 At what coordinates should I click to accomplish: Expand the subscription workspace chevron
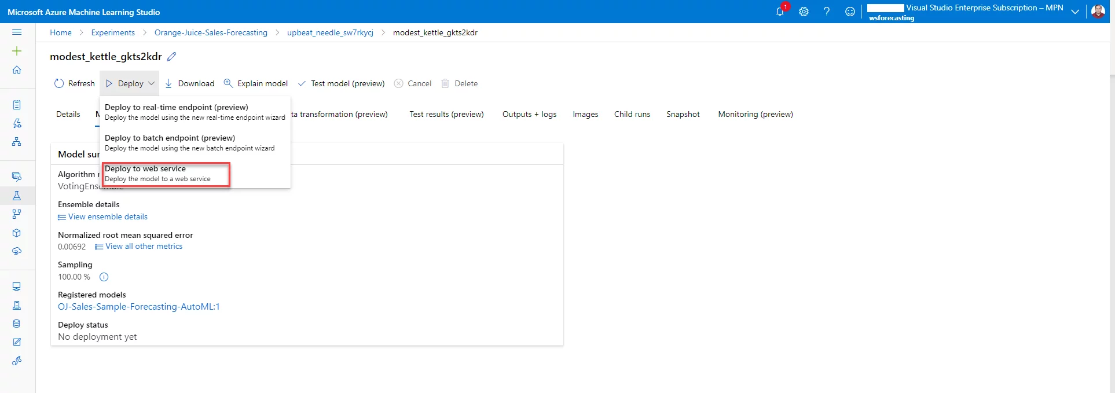coord(1075,12)
